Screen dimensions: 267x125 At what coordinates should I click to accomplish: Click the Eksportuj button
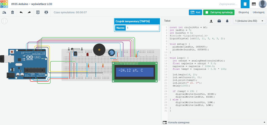pyautogui.click(x=244, y=12)
